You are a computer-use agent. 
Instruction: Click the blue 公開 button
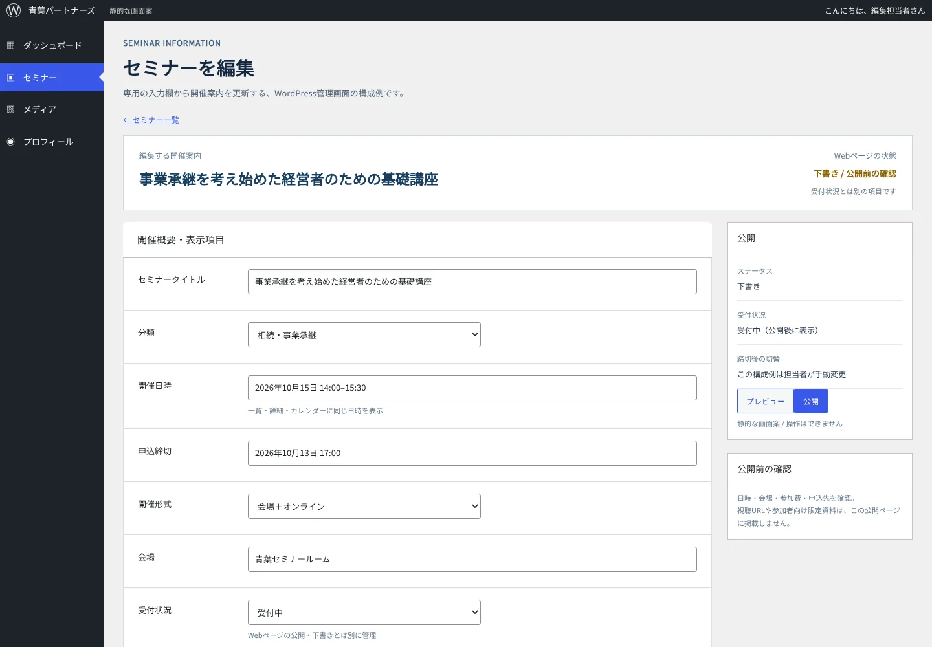(x=811, y=401)
